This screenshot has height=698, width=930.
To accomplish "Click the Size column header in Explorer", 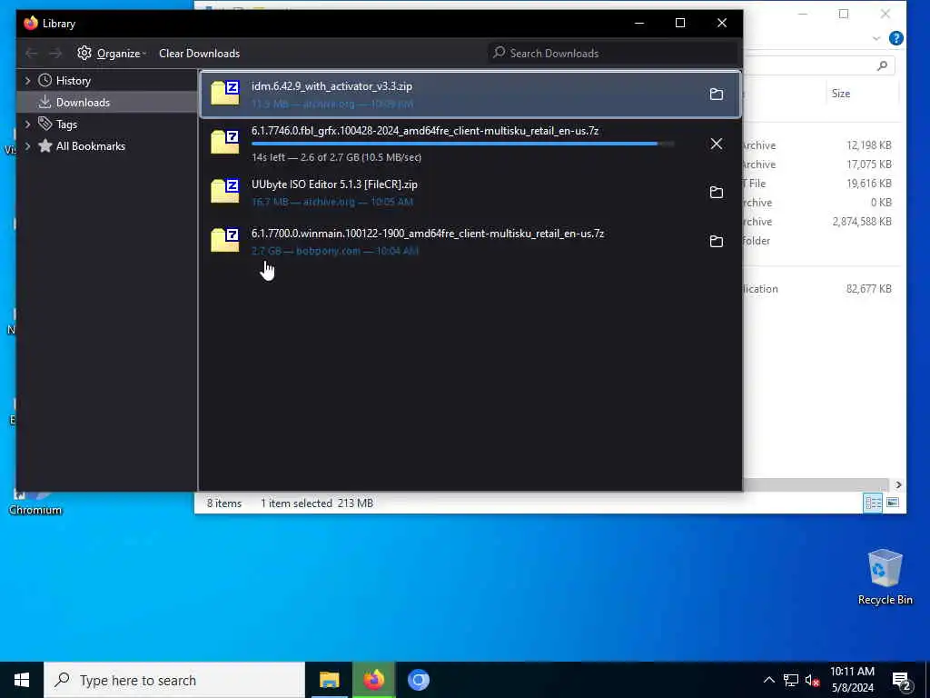I will pos(840,94).
